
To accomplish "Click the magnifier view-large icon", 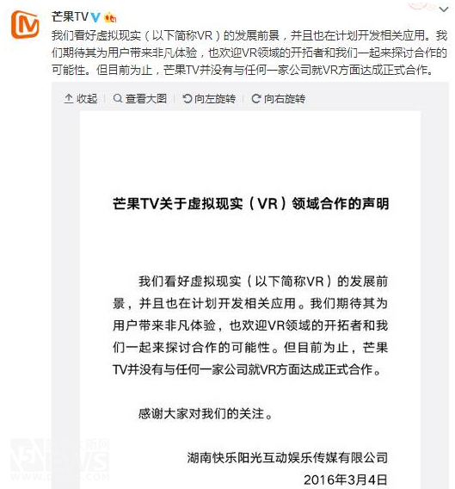I will click(118, 98).
